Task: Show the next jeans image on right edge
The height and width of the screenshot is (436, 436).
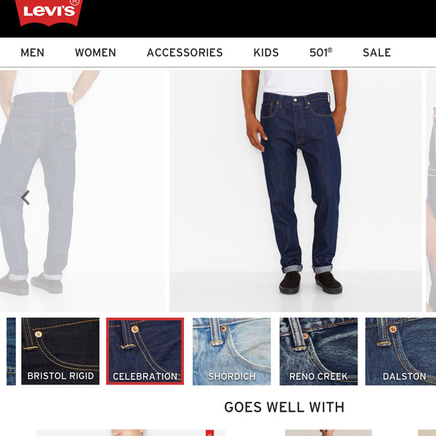Action: pos(431,190)
